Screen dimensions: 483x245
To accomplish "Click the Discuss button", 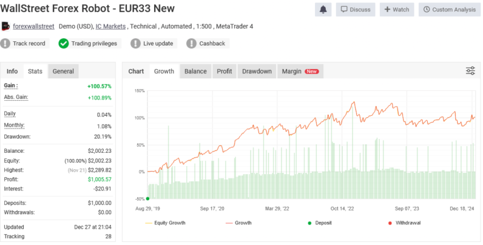I will click(x=355, y=9).
